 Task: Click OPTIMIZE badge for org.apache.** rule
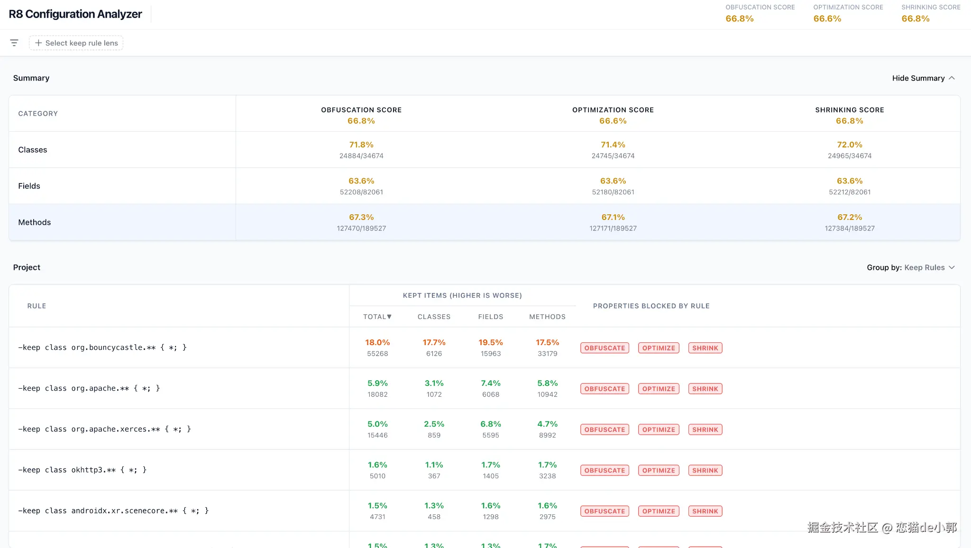(x=659, y=389)
